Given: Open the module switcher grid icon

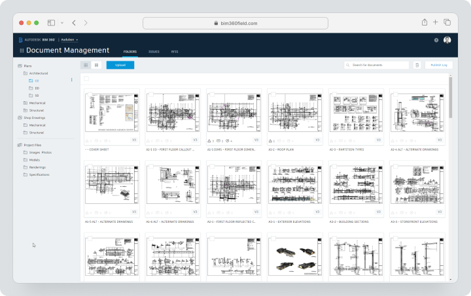Looking at the screenshot, I should 22,51.
